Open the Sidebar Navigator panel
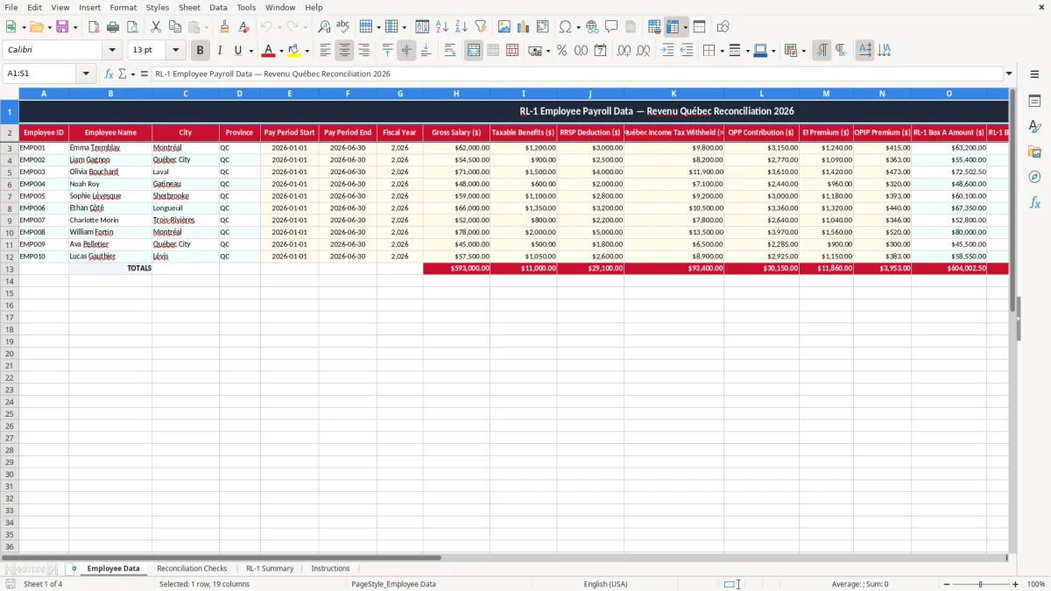 click(1034, 177)
